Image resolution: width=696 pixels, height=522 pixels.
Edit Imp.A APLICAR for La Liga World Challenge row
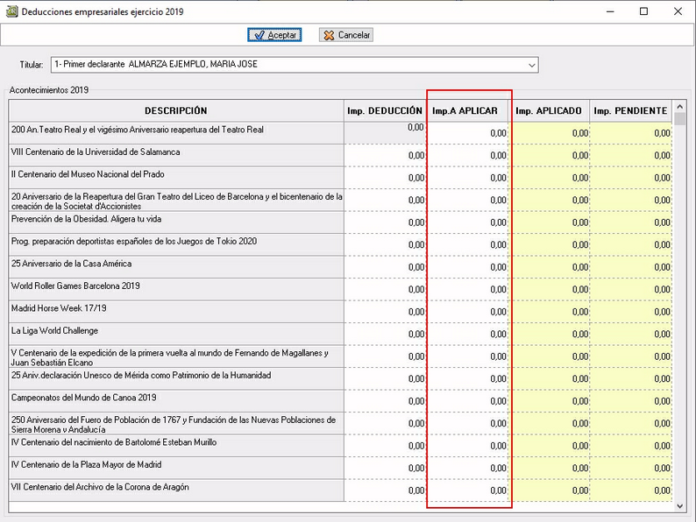(x=467, y=334)
